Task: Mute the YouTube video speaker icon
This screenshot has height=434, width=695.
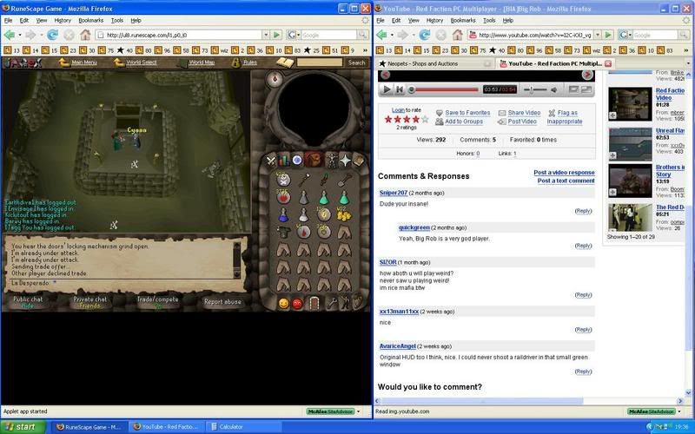Action: pos(553,90)
